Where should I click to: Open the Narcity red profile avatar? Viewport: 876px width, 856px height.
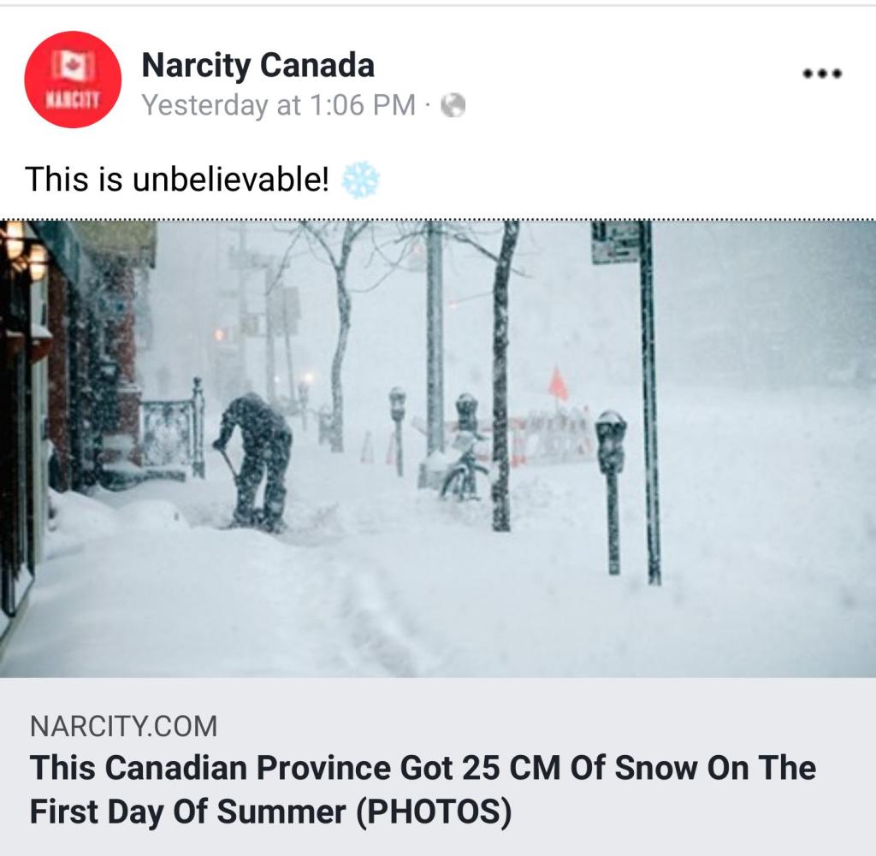tap(73, 80)
